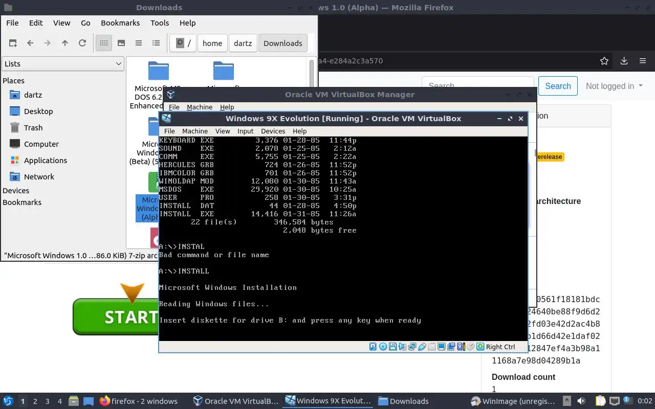
Task: Switch to workspace 2 in taskbar
Action: coord(35,401)
